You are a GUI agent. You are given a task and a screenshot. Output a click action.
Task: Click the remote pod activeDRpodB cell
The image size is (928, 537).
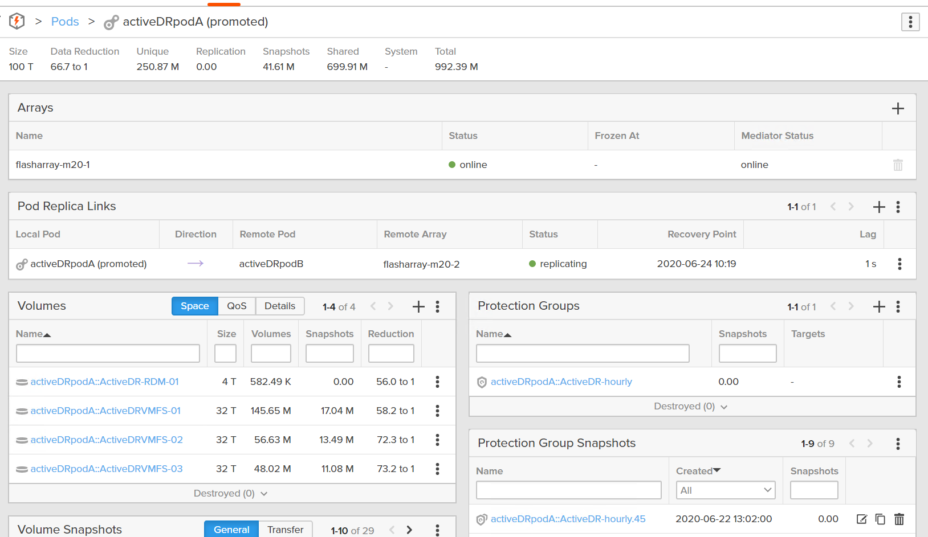pyautogui.click(x=271, y=264)
